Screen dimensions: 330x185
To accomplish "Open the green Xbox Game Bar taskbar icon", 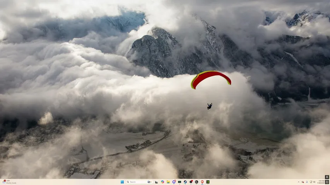I will click(x=180, y=182).
